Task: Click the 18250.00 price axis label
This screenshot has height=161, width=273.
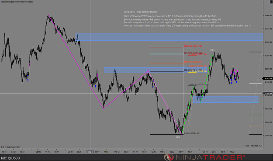Action: pyautogui.click(x=268, y=56)
